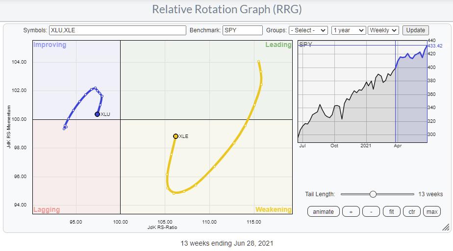Open the 1 year period dropdown
This screenshot has width=453, height=251.
tap(348, 30)
